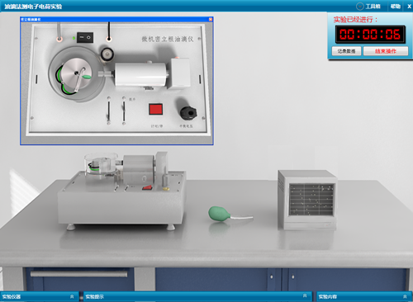Toggle the black power rocker switch
This screenshot has width=413, height=302.
pos(85,37)
